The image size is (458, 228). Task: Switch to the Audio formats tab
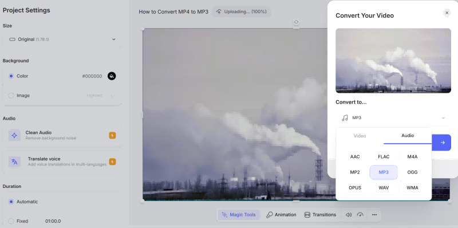coord(408,135)
